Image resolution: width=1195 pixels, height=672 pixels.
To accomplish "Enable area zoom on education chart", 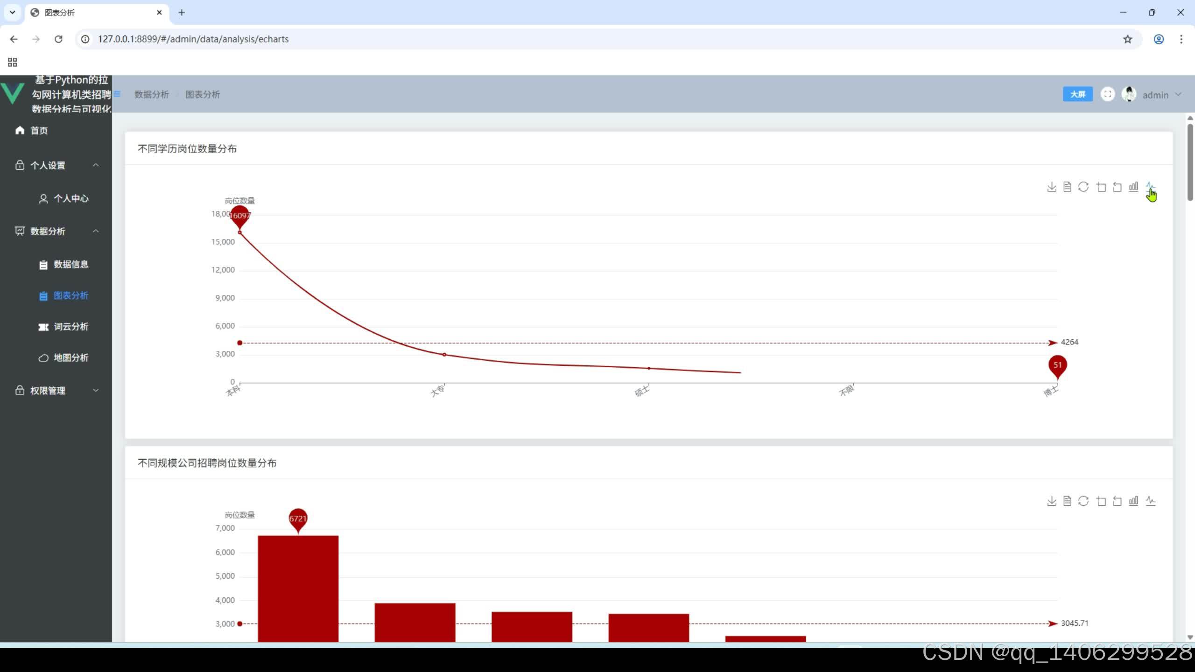I will [x=1101, y=187].
